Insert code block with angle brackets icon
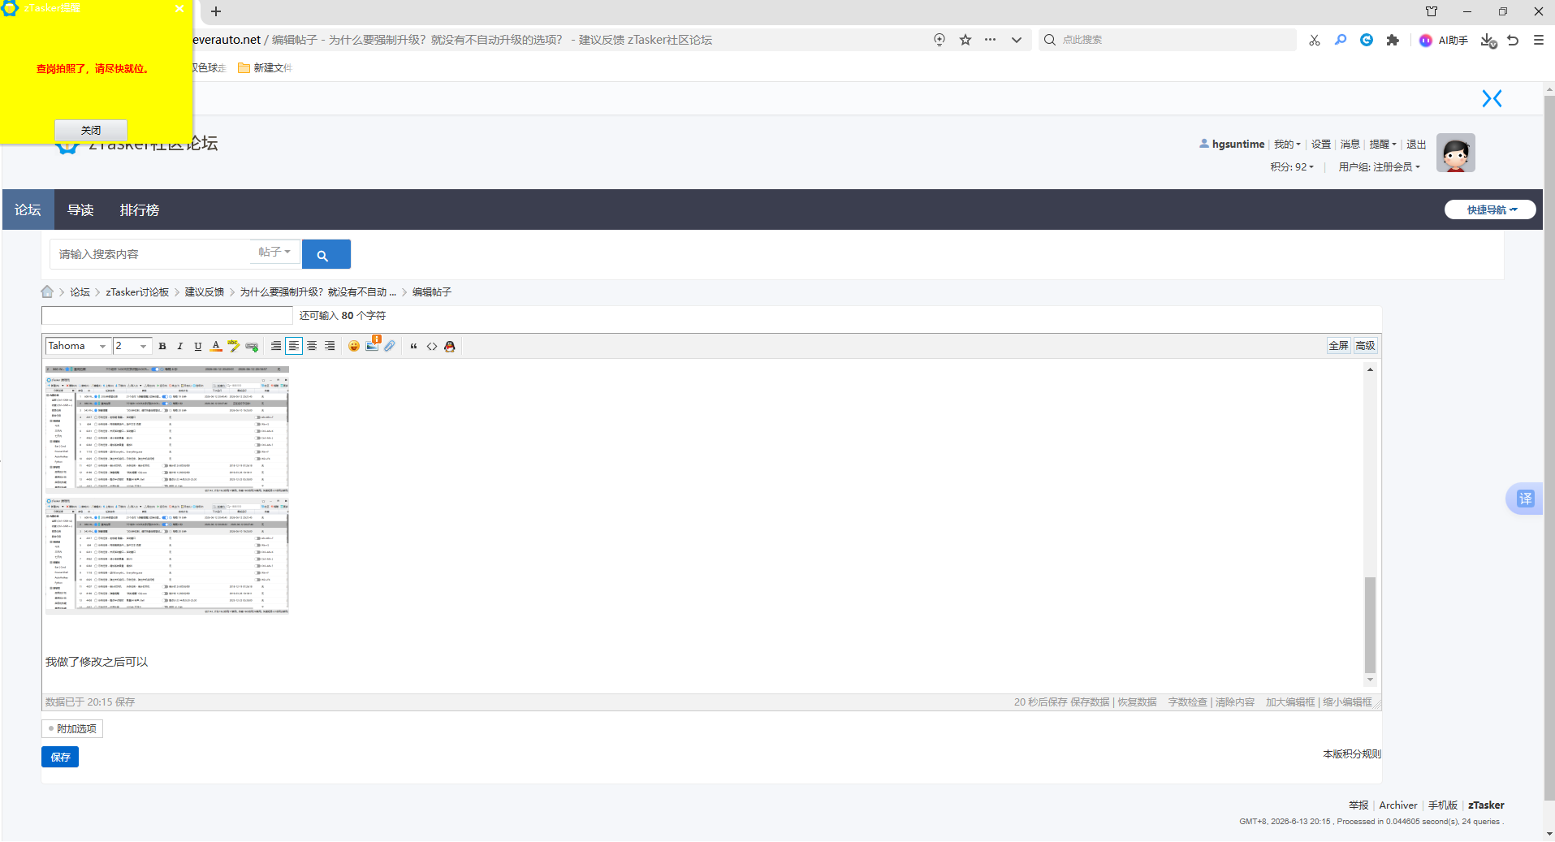This screenshot has width=1555, height=842. (432, 346)
